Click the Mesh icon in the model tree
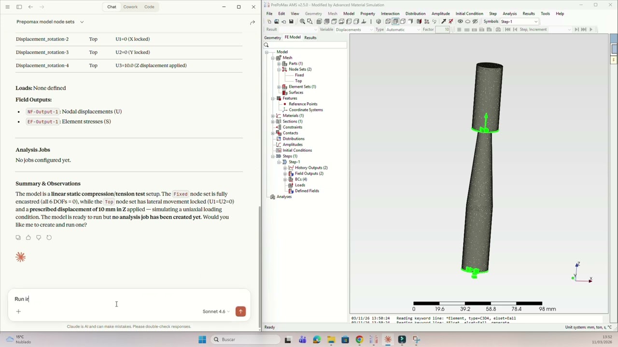 pos(279,58)
